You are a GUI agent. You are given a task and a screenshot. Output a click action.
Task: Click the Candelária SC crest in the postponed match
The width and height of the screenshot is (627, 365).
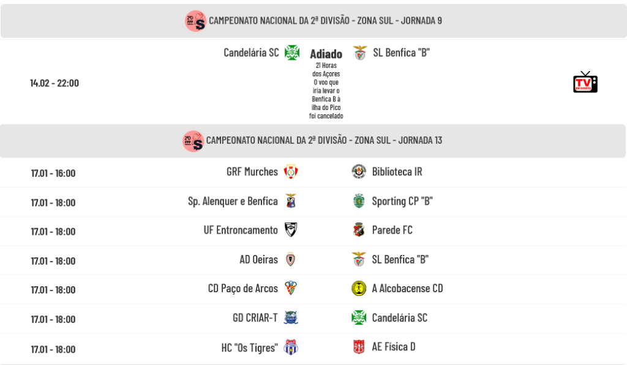pos(291,53)
